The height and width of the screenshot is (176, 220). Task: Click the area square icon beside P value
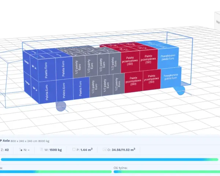[x=74, y=150]
